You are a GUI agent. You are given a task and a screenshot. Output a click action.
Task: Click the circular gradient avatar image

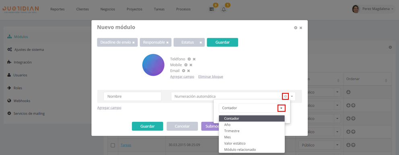(153, 65)
